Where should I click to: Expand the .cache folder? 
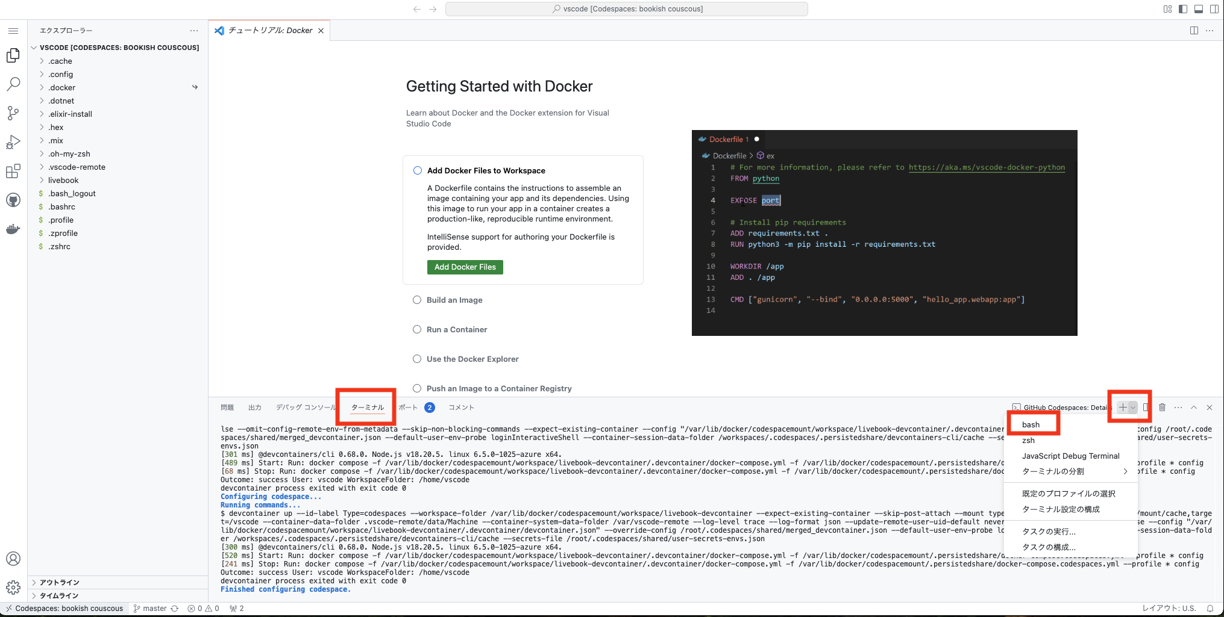click(118, 61)
